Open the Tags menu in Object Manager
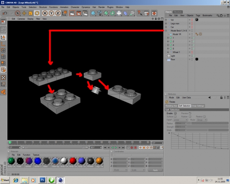Screen dimensions: 230x184 click(198, 15)
